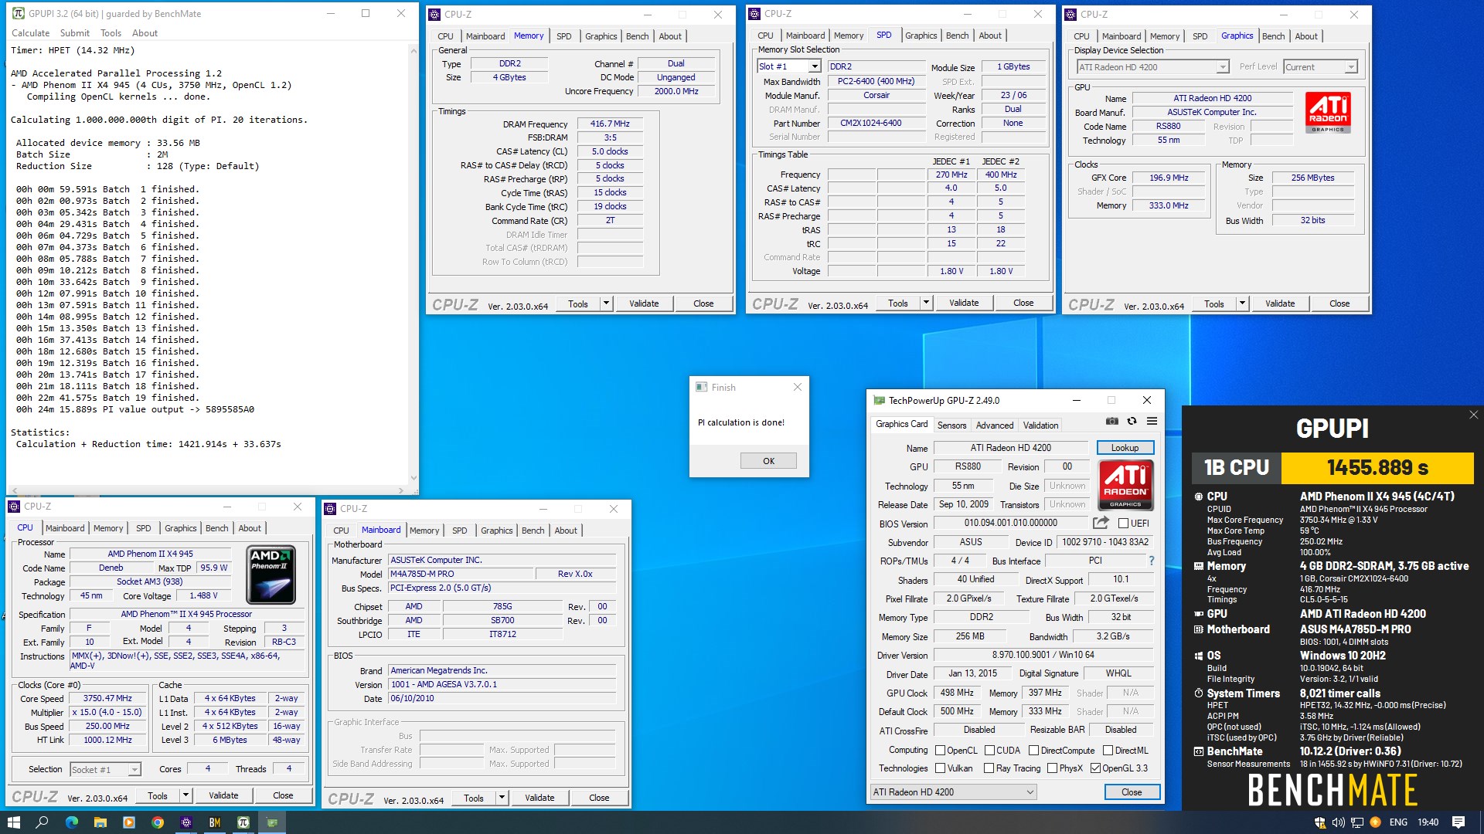Click the AMD Phenom II logo in CPU-Z
Screen dimensions: 1484x834
point(271,575)
